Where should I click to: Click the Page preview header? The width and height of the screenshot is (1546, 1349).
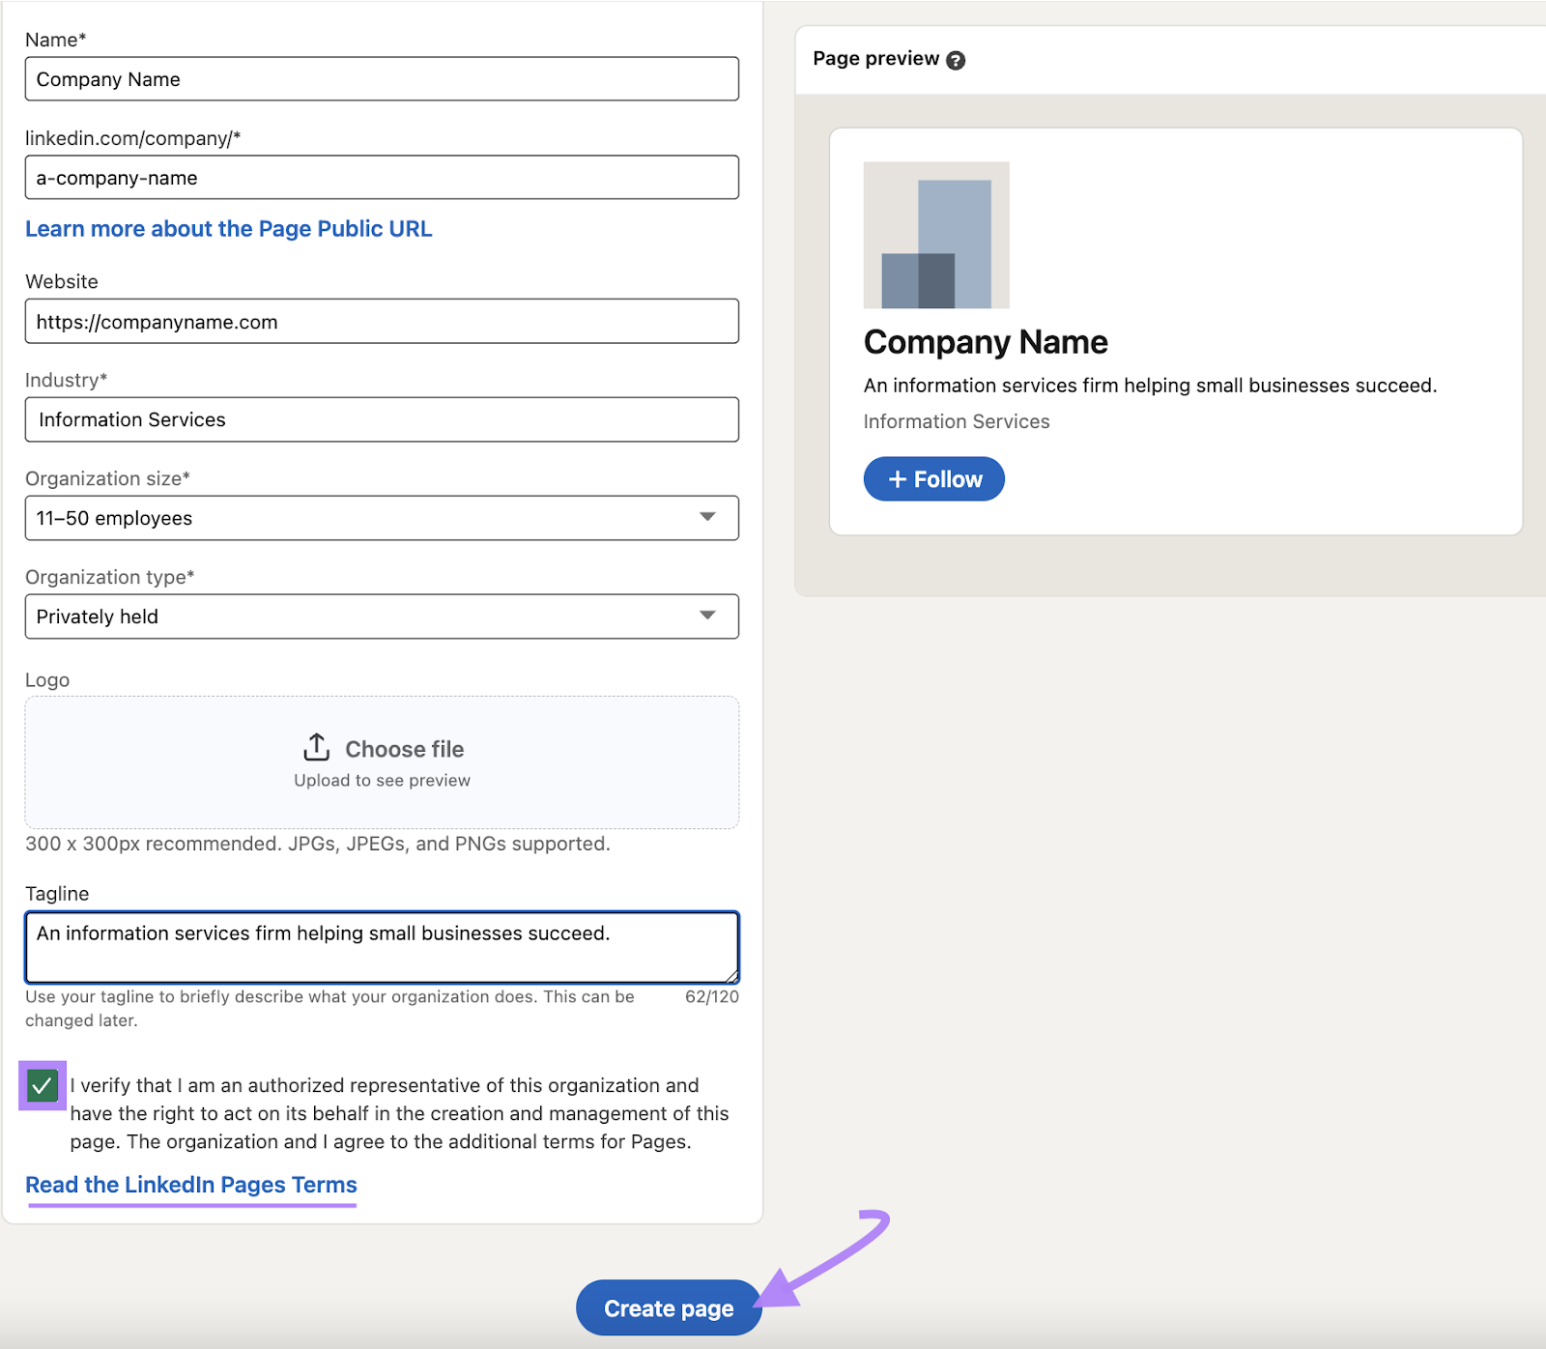tap(875, 58)
